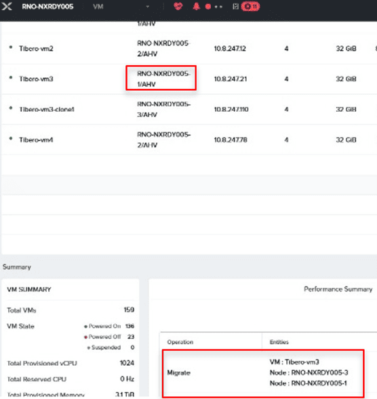This screenshot has height=399, width=377.
Task: Click host RNO-NXRDY005-1/AHV of Tibero-vm3
Action: (x=163, y=79)
